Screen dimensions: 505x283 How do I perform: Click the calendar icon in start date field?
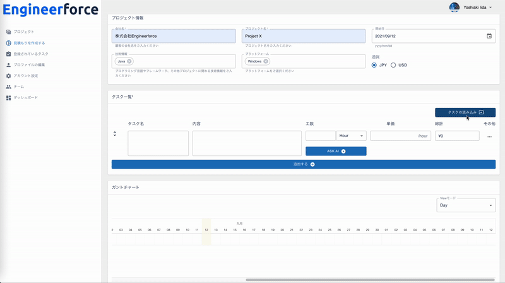tap(489, 36)
